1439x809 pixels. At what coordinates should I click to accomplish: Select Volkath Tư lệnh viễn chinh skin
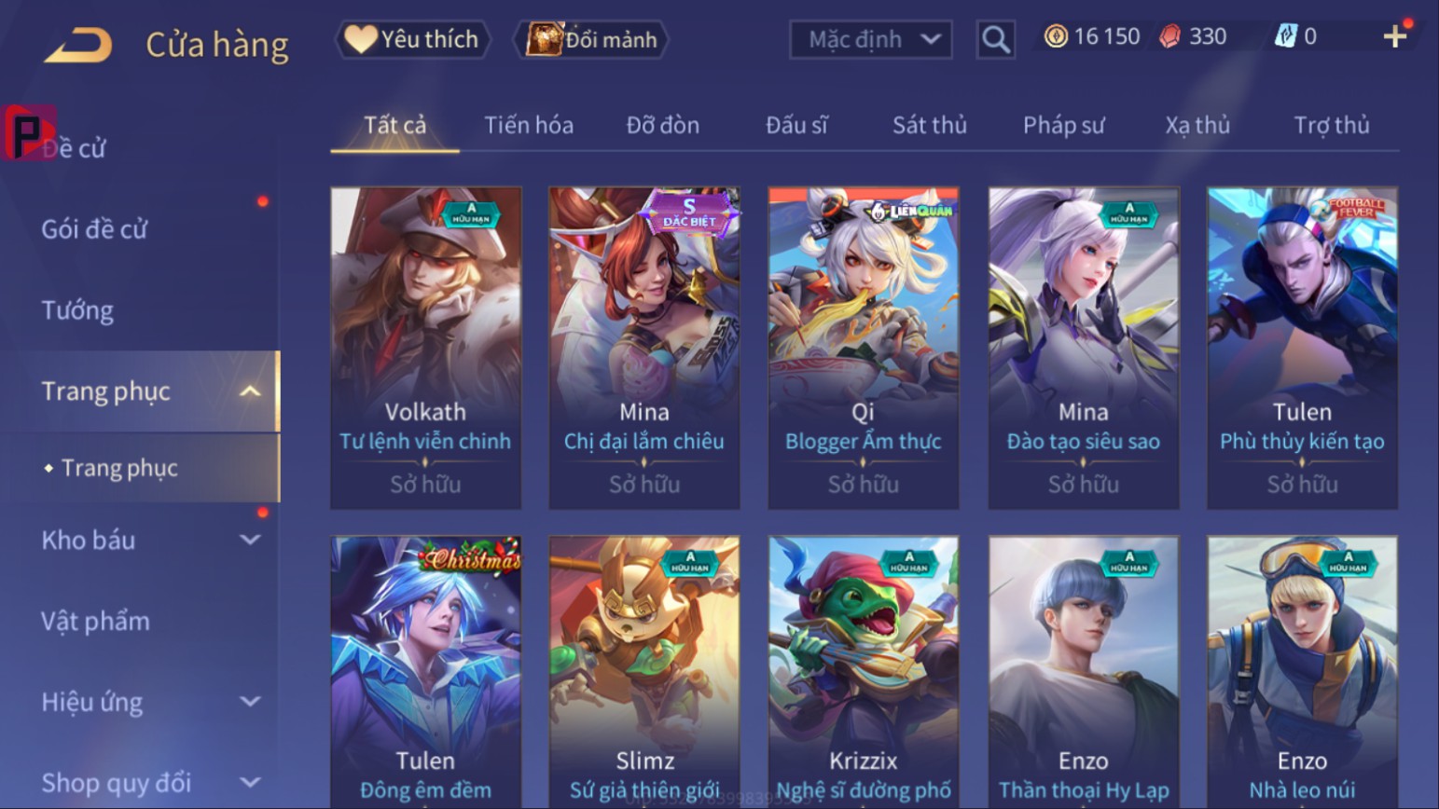[425, 348]
